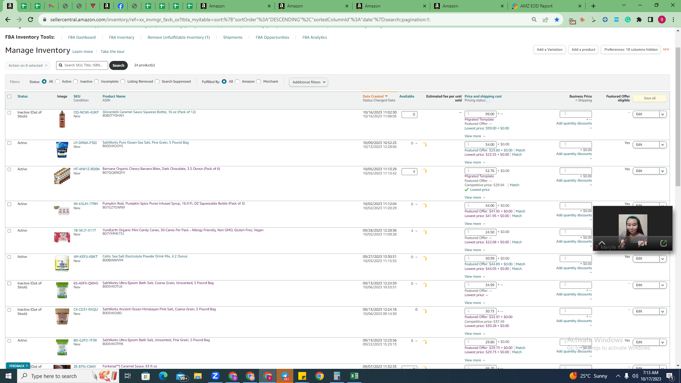681x383 pixels.
Task: Click the share page icon in address bar
Action: coord(546,20)
